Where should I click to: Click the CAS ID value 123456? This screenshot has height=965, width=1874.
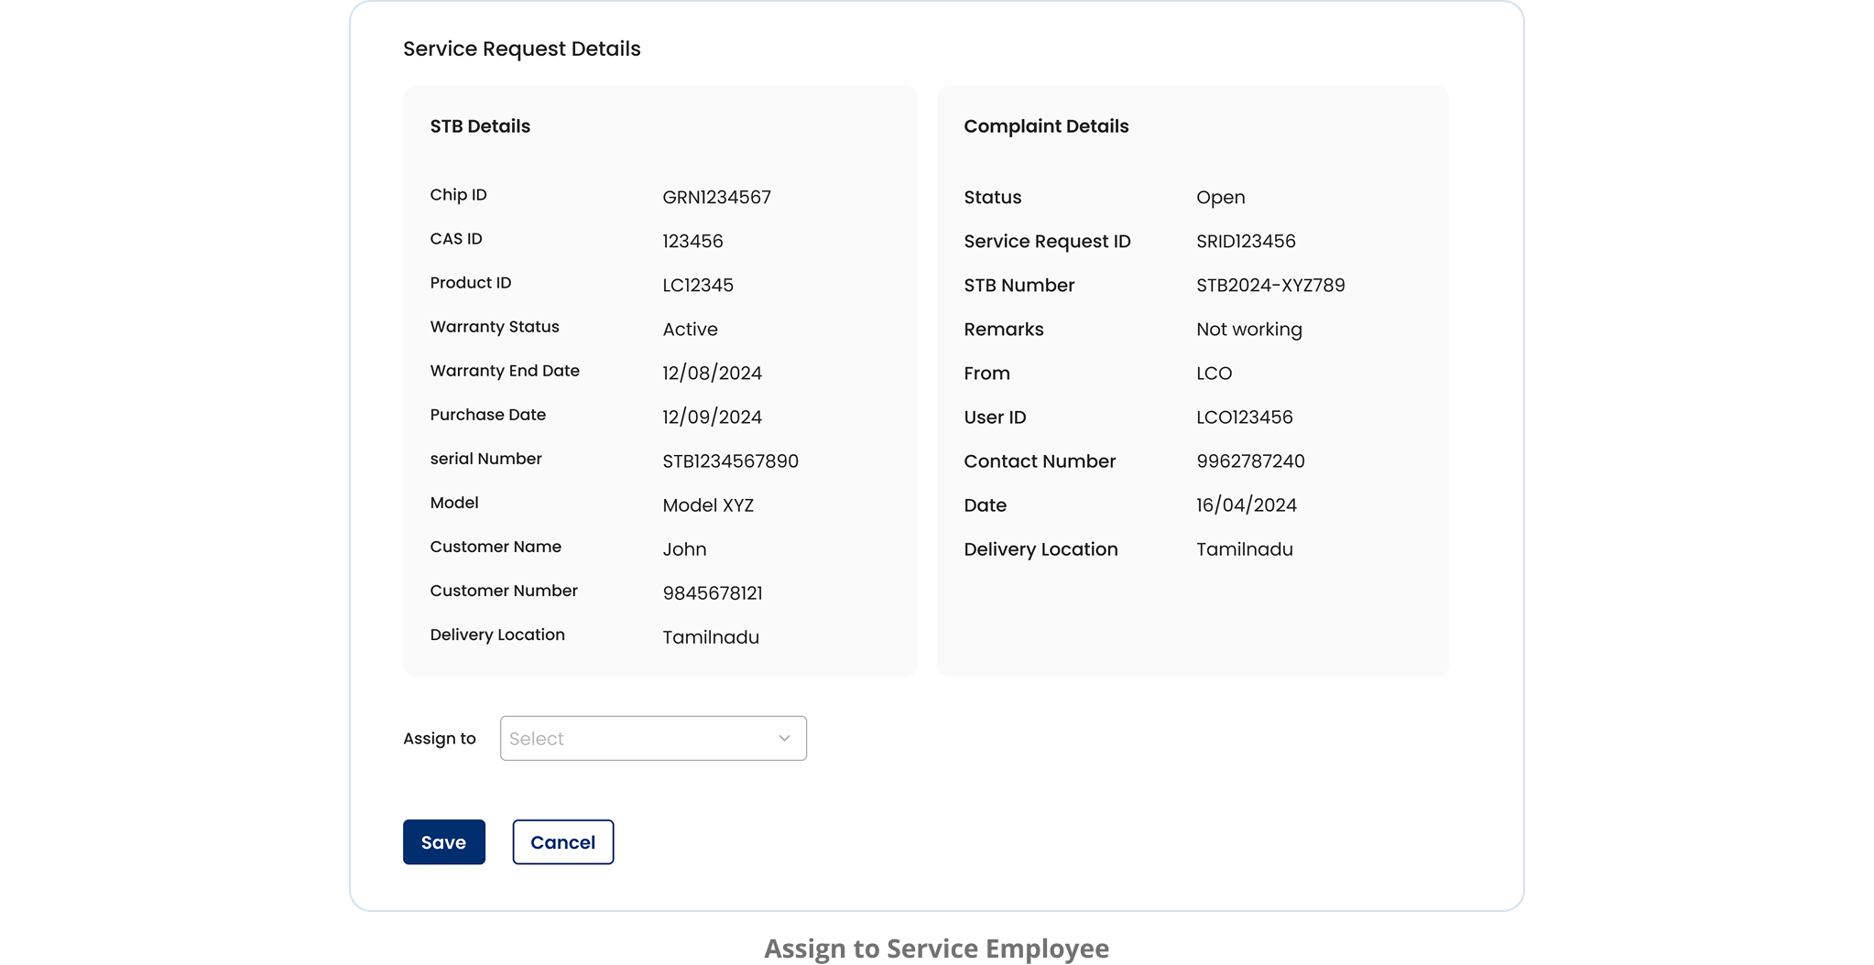[x=693, y=241]
